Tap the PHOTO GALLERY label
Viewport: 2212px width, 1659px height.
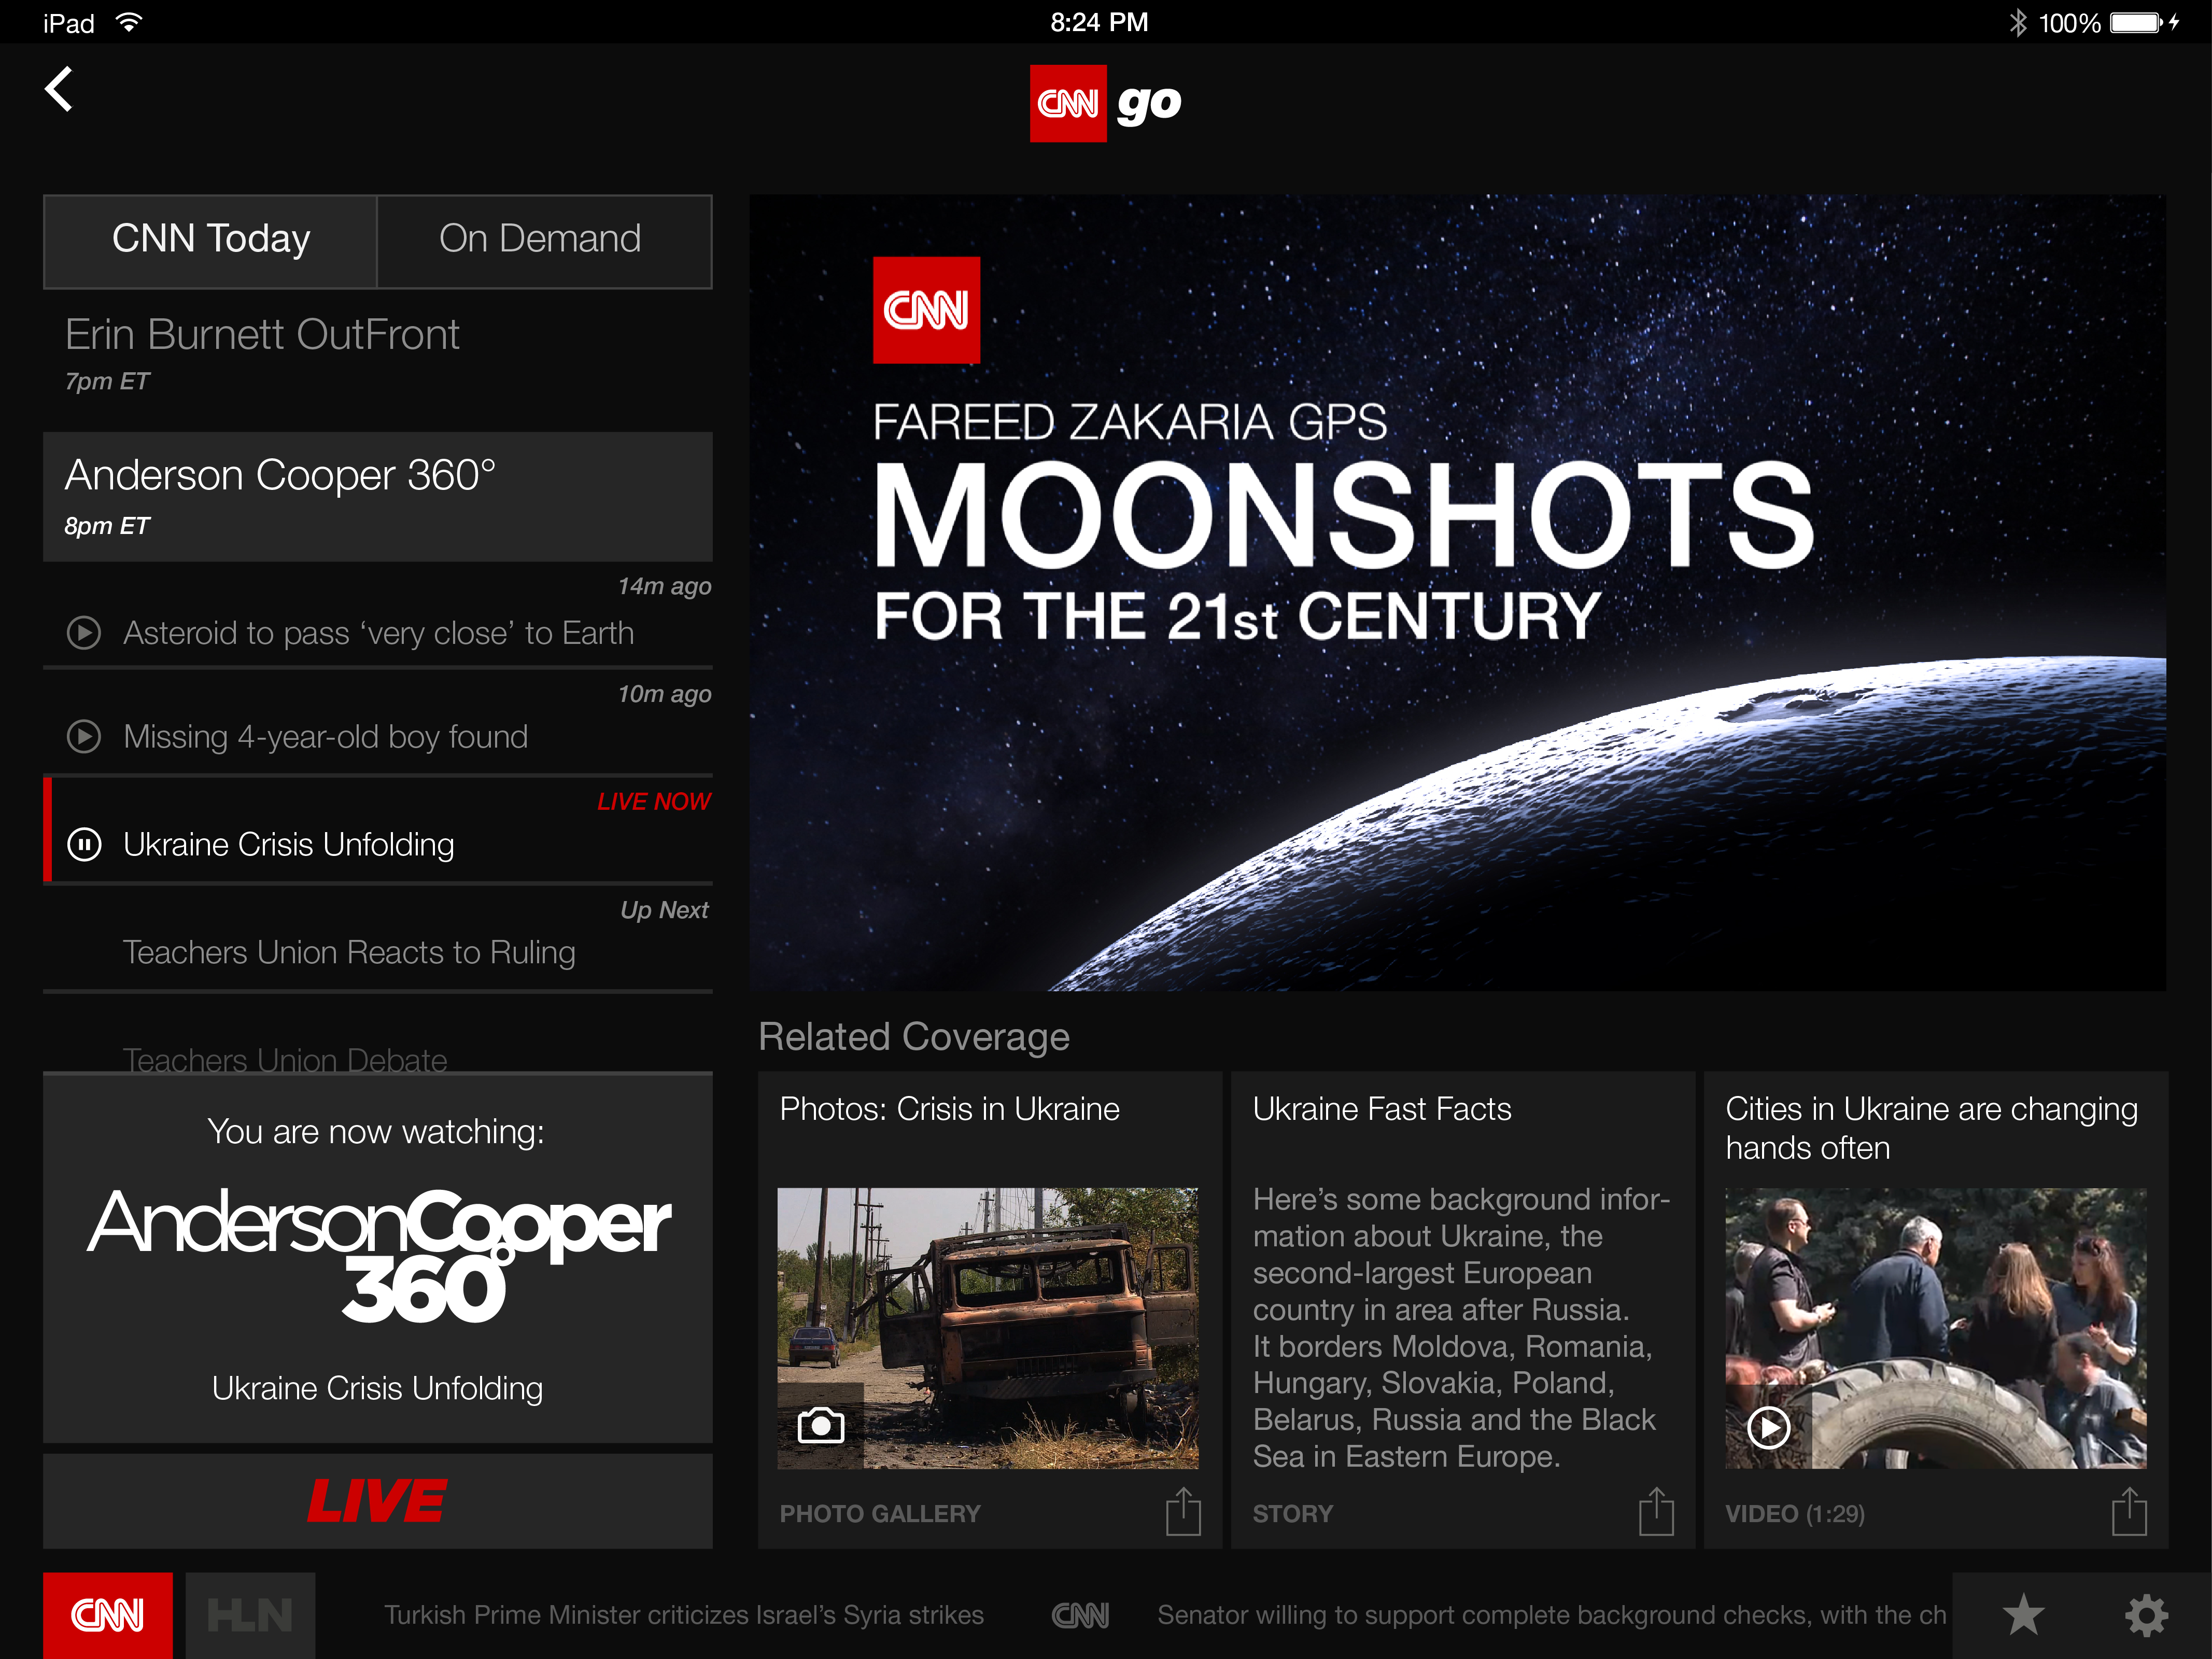click(x=880, y=1514)
